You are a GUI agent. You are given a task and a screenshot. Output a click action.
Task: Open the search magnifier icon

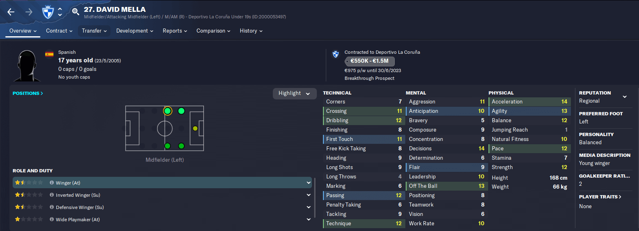(x=75, y=12)
